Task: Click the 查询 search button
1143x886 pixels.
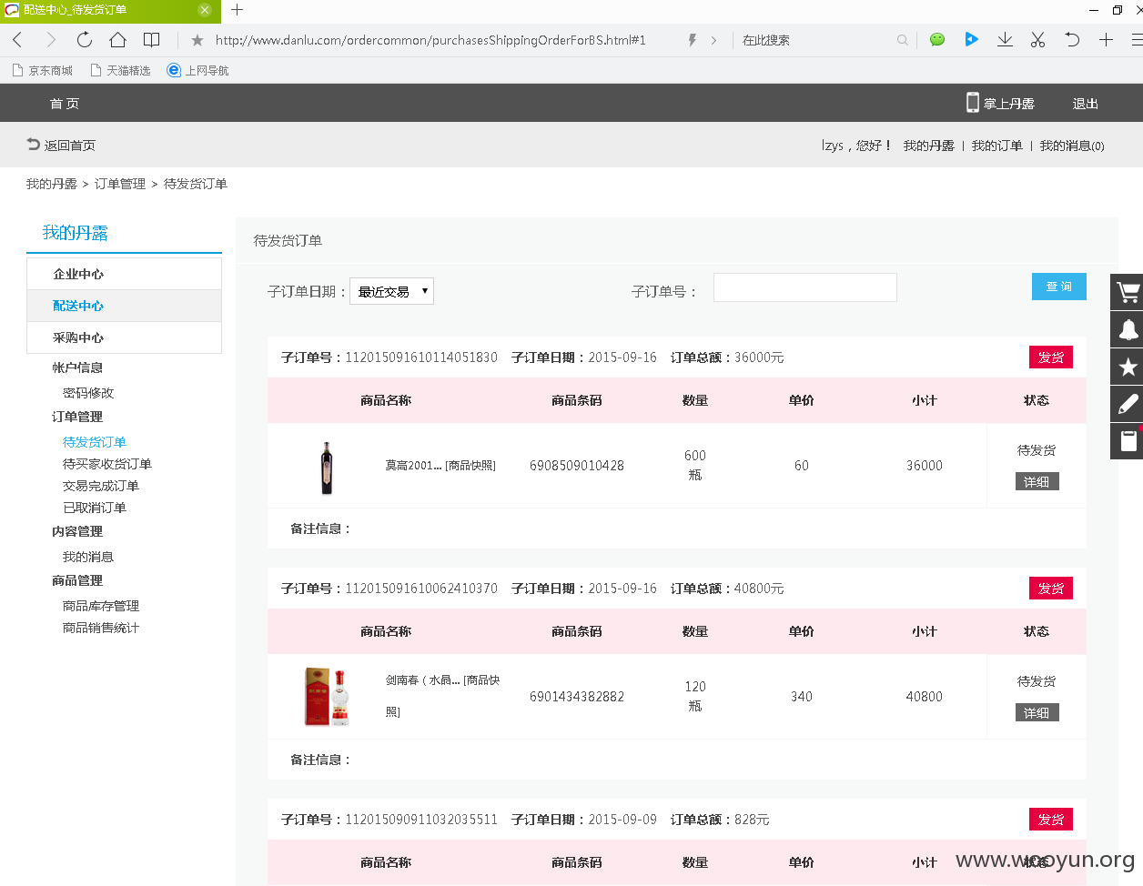Action: click(1059, 287)
